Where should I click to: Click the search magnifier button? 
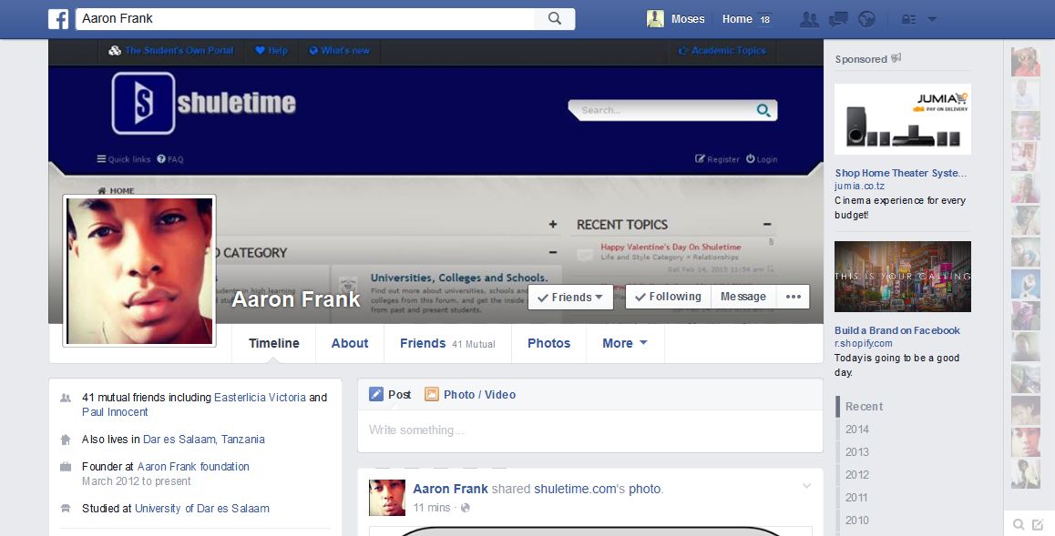(555, 19)
